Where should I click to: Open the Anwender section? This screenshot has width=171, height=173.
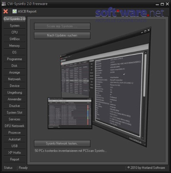[x=15, y=99]
